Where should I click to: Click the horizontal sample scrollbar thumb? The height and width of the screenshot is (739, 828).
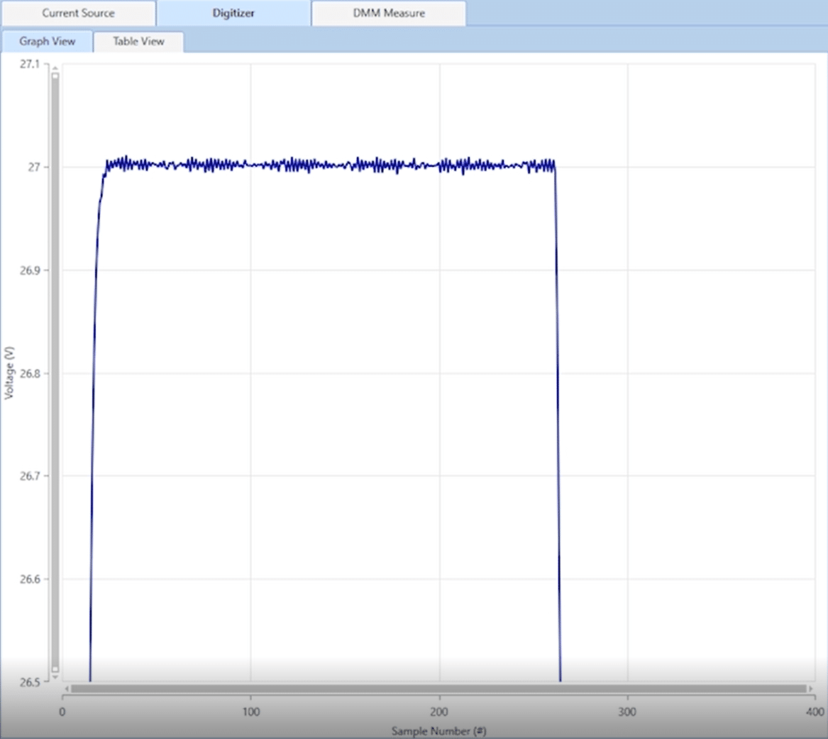coord(438,689)
